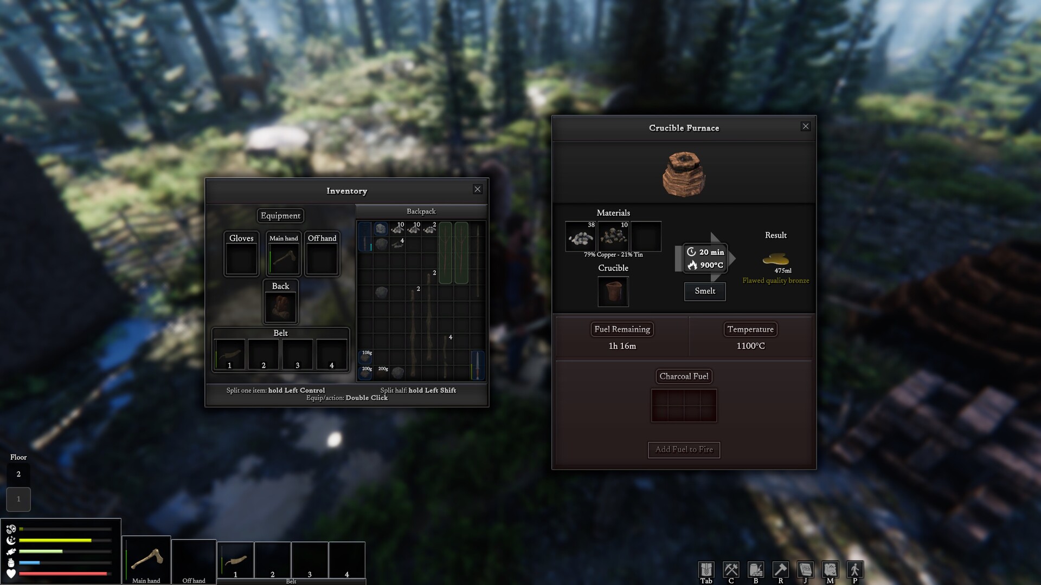Click the crucible container icon

[x=613, y=291]
